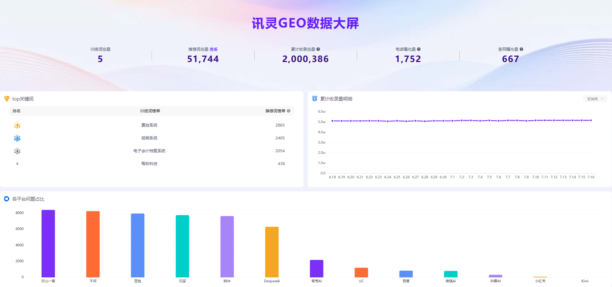Click the 豆包 blue bar
Viewport: 612px width, 287px height.
pyautogui.click(x=138, y=245)
